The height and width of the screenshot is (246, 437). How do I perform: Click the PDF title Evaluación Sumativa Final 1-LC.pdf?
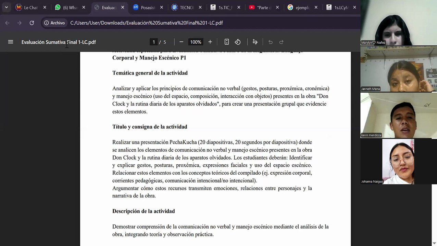(x=59, y=42)
